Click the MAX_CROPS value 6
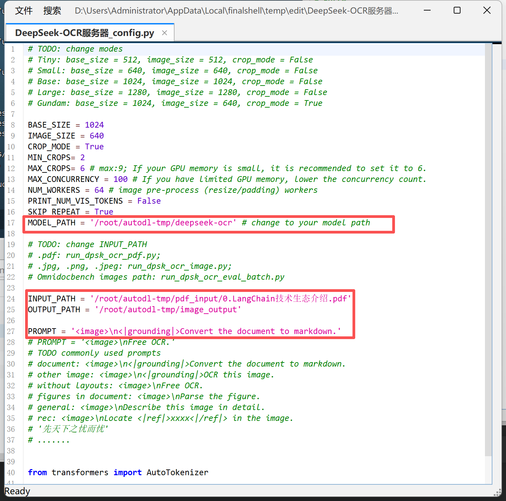The image size is (506, 501). (x=83, y=168)
